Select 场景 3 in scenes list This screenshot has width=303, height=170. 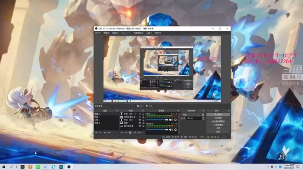pyautogui.click(x=106, y=123)
